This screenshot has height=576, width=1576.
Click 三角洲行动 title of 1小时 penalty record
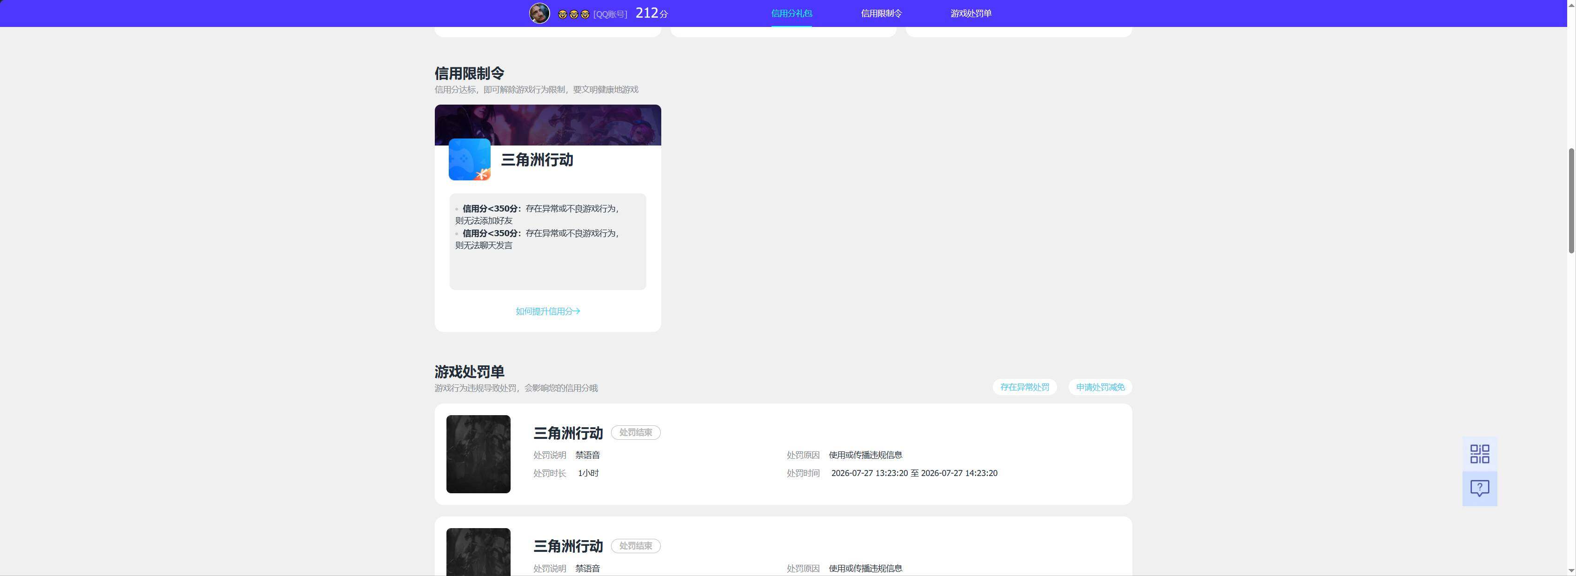coord(568,433)
